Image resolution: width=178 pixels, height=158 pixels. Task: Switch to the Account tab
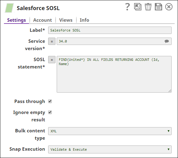43,20
